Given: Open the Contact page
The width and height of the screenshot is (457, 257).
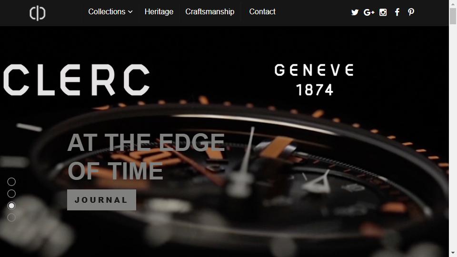Looking at the screenshot, I should tap(262, 11).
